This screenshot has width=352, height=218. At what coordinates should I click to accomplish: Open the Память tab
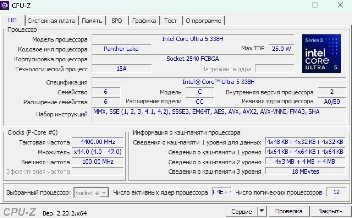[x=92, y=21]
